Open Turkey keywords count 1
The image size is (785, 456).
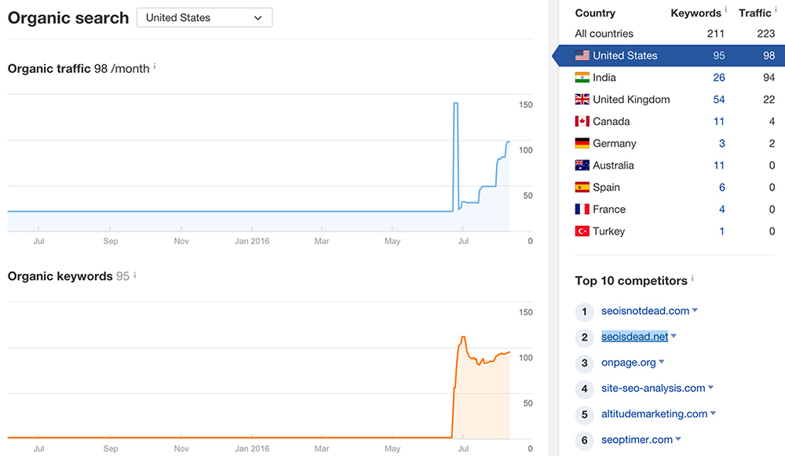click(722, 232)
